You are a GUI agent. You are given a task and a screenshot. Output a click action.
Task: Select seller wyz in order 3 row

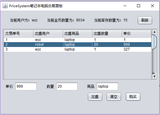point(48,49)
